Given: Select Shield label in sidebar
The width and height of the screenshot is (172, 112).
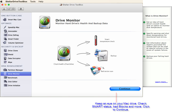Looking at the screenshot, I should click(10, 55).
